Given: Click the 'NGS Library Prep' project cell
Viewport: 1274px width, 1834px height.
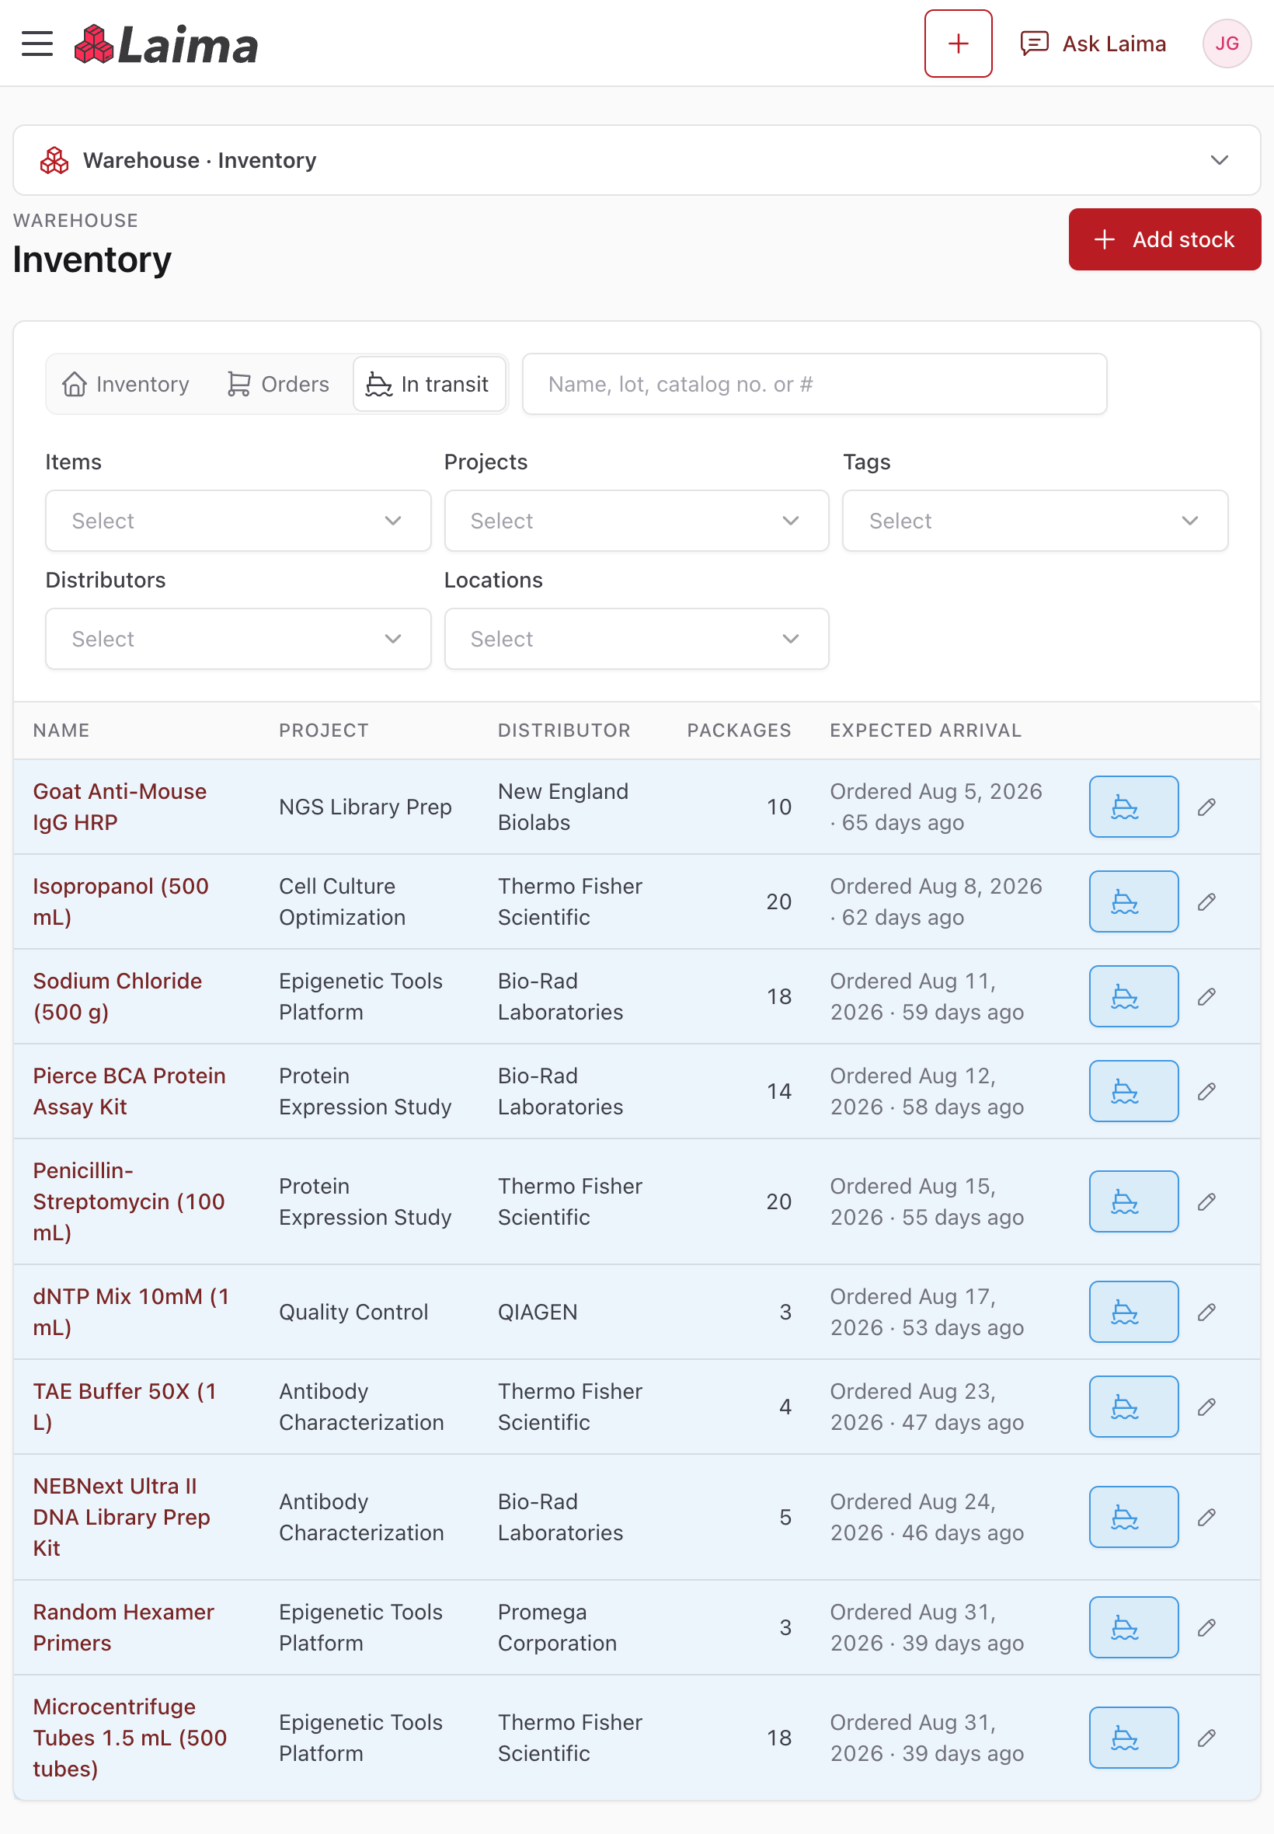Looking at the screenshot, I should tap(365, 807).
